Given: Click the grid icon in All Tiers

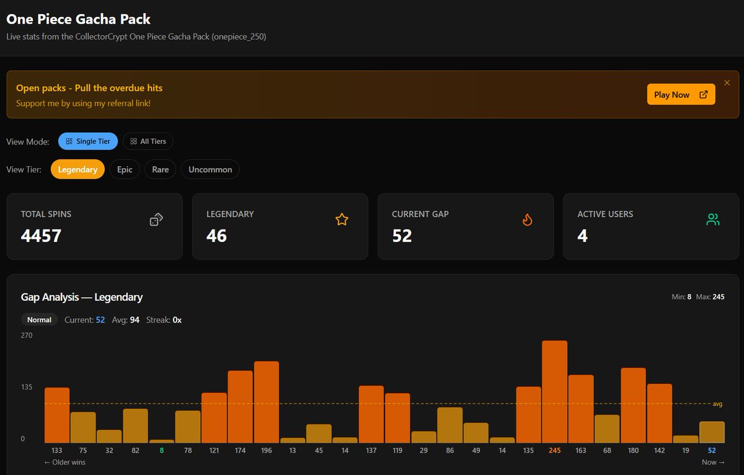Looking at the screenshot, I should tap(133, 141).
